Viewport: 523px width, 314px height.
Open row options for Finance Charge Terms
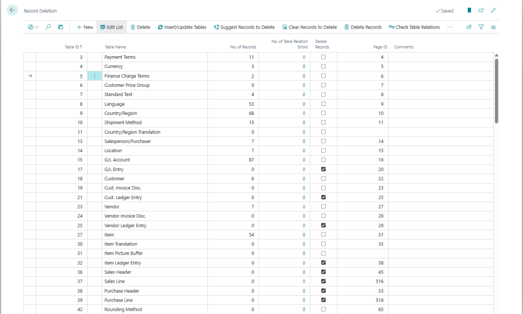coord(94,76)
